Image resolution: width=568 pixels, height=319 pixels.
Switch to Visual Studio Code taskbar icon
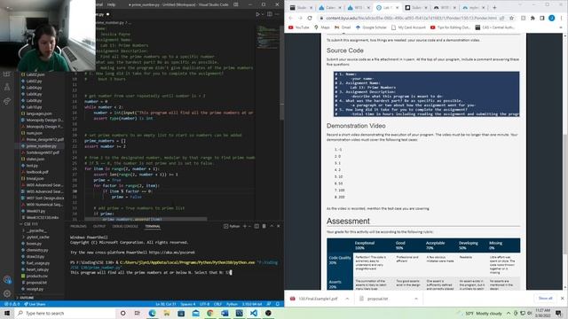tap(254, 313)
